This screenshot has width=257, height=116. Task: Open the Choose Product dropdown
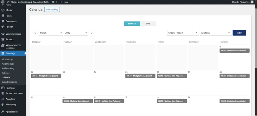click(x=183, y=33)
